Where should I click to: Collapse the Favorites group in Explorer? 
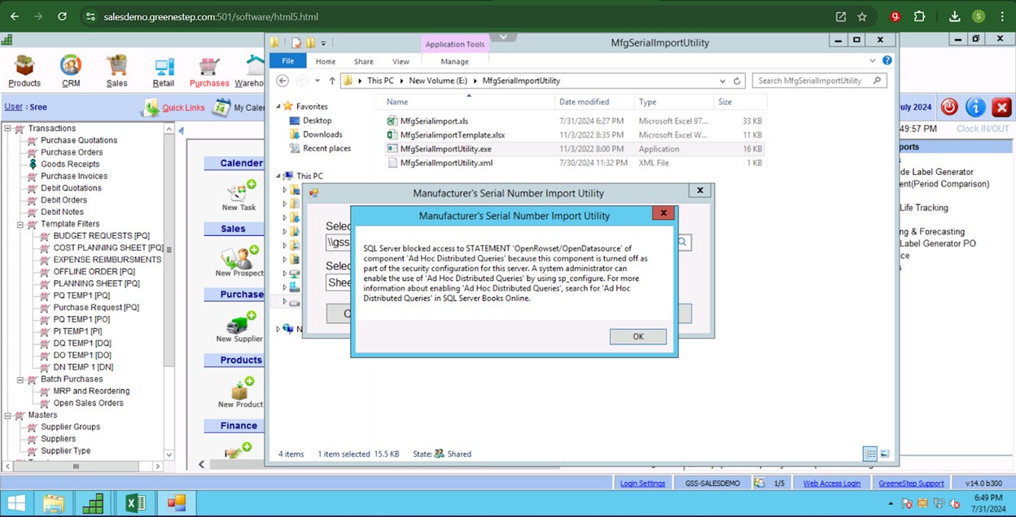coord(279,107)
